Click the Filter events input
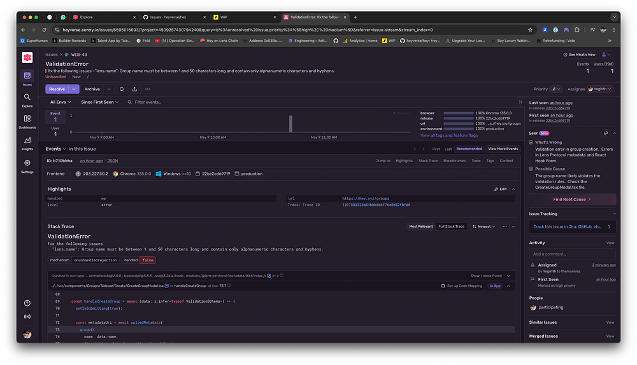 point(321,102)
